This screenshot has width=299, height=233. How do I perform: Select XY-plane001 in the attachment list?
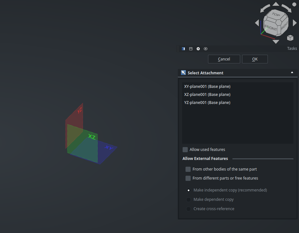pos(207,87)
